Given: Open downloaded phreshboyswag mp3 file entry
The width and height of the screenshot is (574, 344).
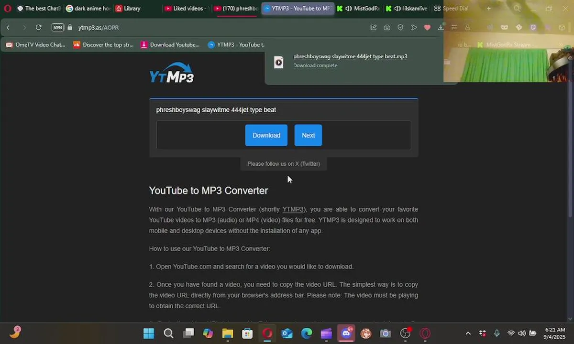Looking at the screenshot, I should coord(354,61).
